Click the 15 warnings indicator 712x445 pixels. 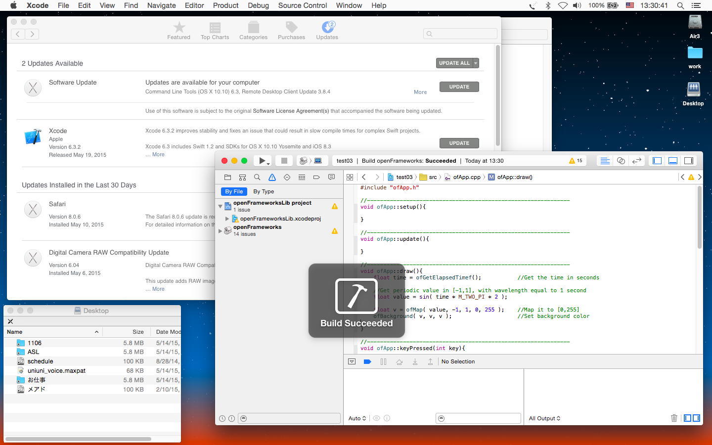(x=576, y=161)
